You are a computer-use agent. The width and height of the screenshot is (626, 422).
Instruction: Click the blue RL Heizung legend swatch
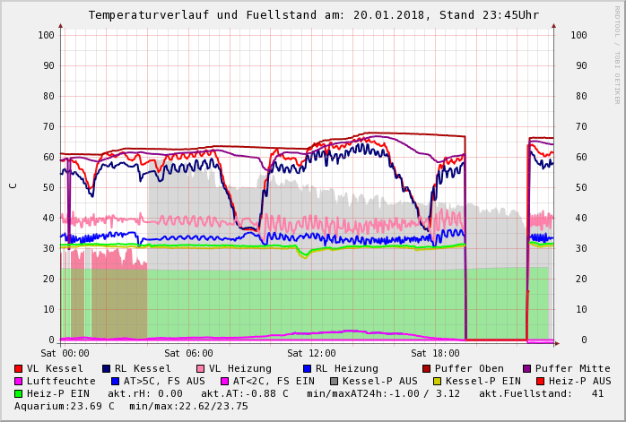[308, 369]
